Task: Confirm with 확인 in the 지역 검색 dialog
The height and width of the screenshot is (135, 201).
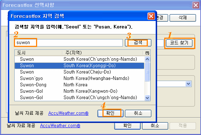Action: 110,113
